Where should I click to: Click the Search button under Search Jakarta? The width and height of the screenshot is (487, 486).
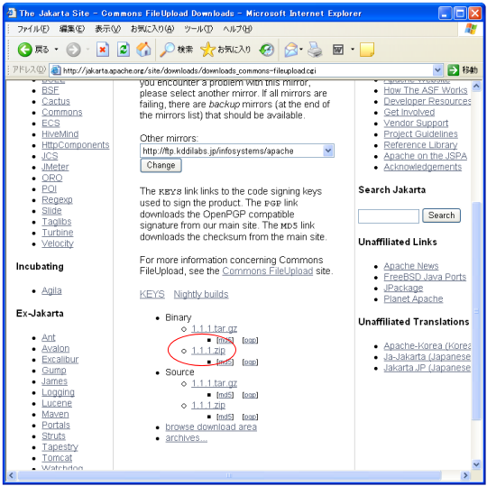[441, 215]
